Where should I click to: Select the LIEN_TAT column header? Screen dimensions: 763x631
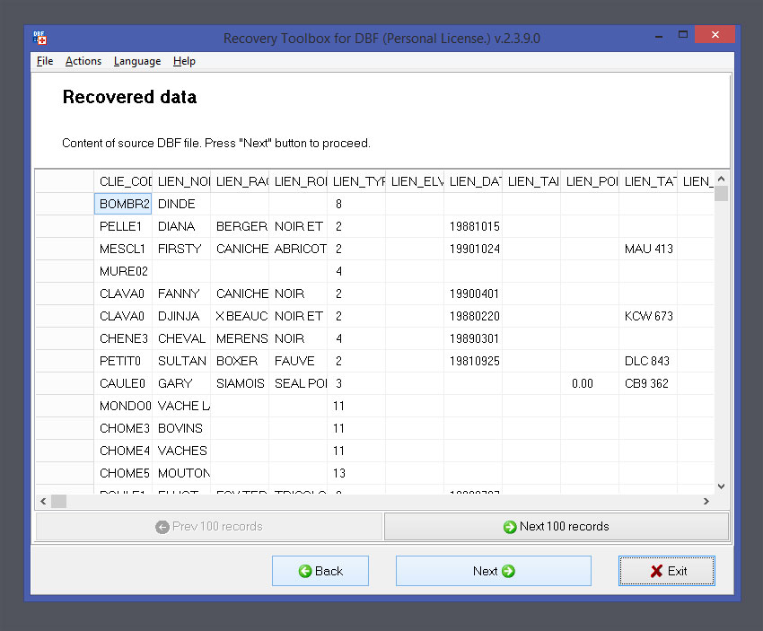pos(649,181)
